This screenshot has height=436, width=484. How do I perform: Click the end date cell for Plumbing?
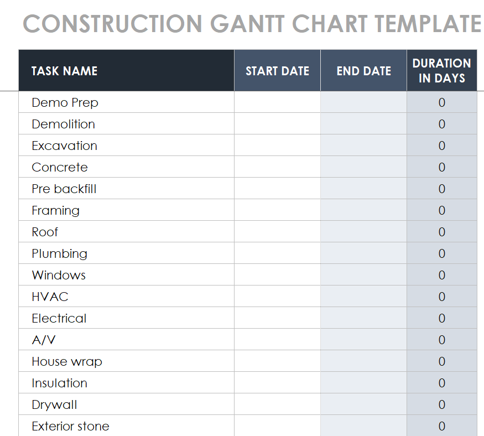click(363, 253)
